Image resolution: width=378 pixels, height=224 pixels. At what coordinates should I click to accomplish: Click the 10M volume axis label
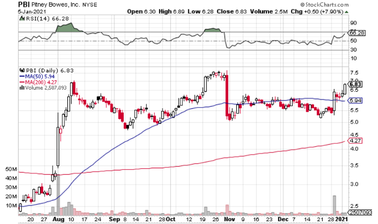pyautogui.click(x=11, y=205)
